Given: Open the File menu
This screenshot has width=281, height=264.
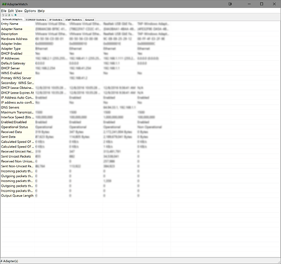Looking at the screenshot, I should pyautogui.click(x=4, y=11).
